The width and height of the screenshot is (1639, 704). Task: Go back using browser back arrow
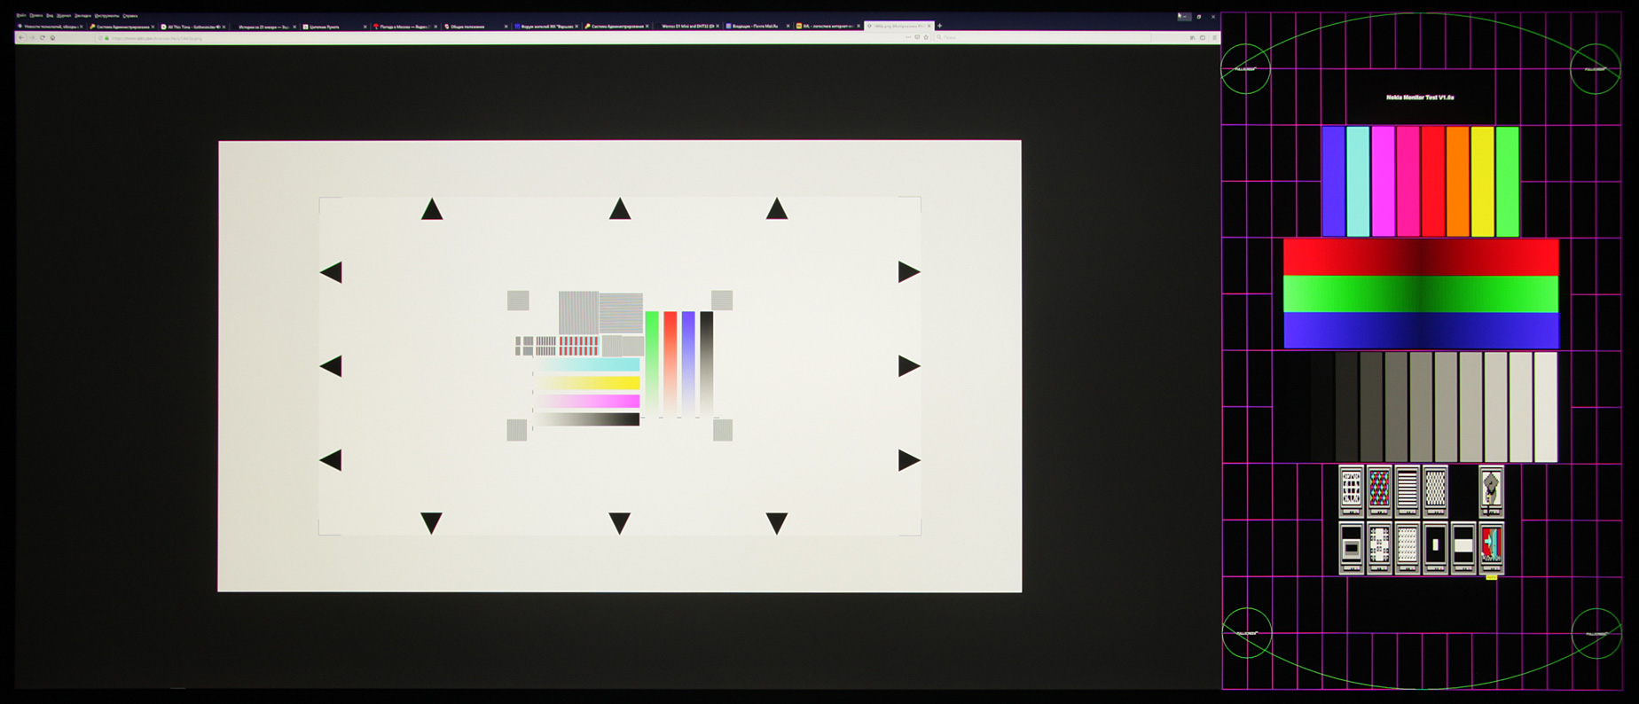21,37
